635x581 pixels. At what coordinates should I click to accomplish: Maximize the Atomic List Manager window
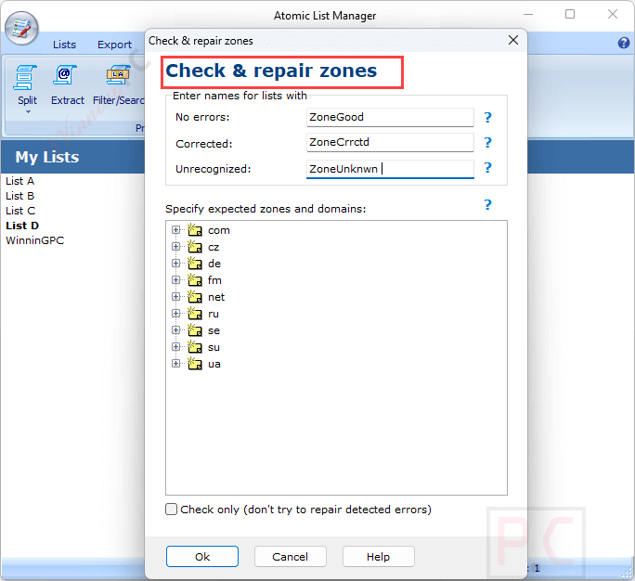(x=570, y=15)
